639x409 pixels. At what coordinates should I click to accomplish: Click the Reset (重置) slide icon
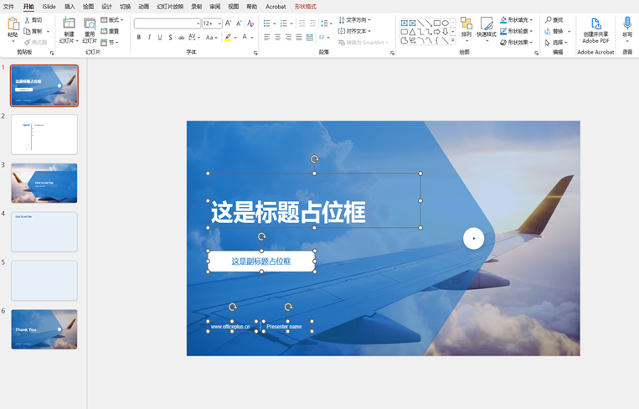pyautogui.click(x=104, y=31)
